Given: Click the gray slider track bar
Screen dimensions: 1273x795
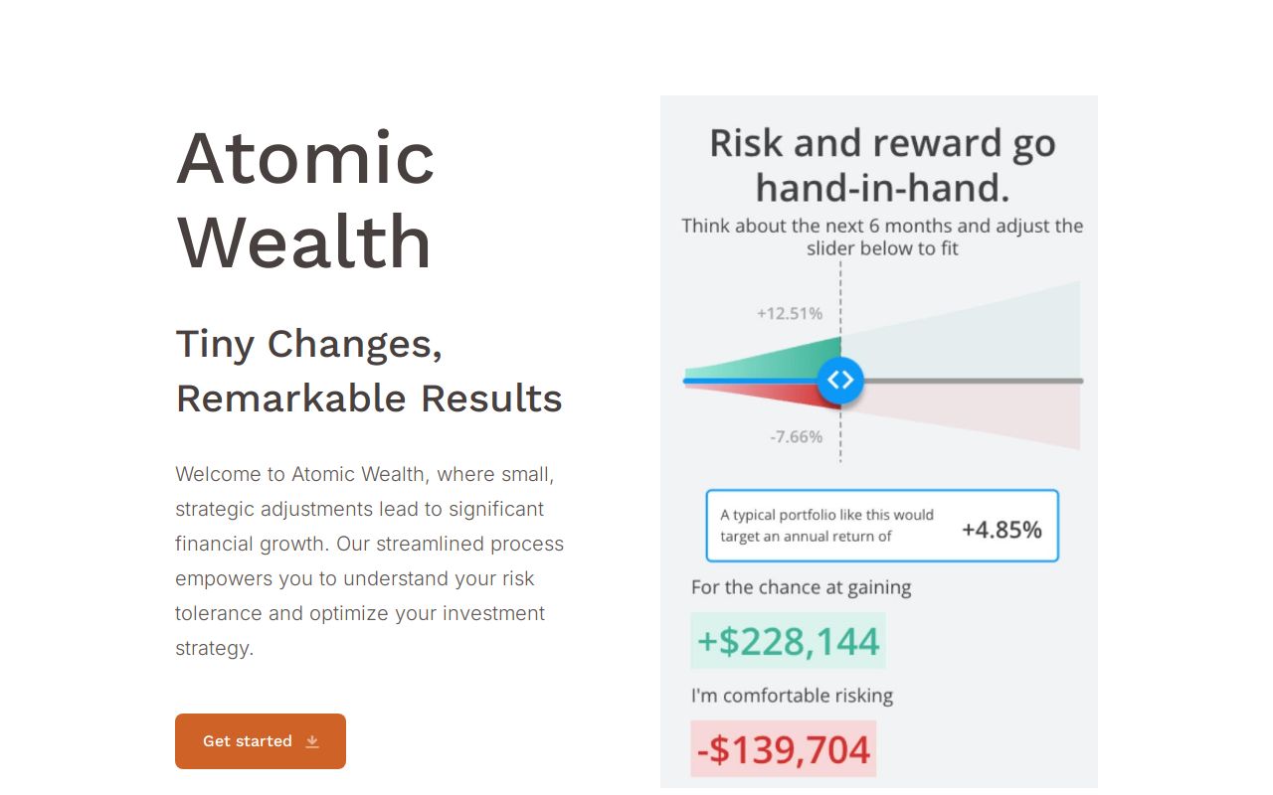Looking at the screenshot, I should click(x=975, y=381).
